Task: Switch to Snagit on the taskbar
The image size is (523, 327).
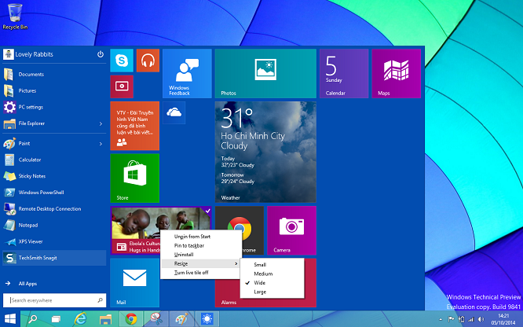Action: point(156,319)
